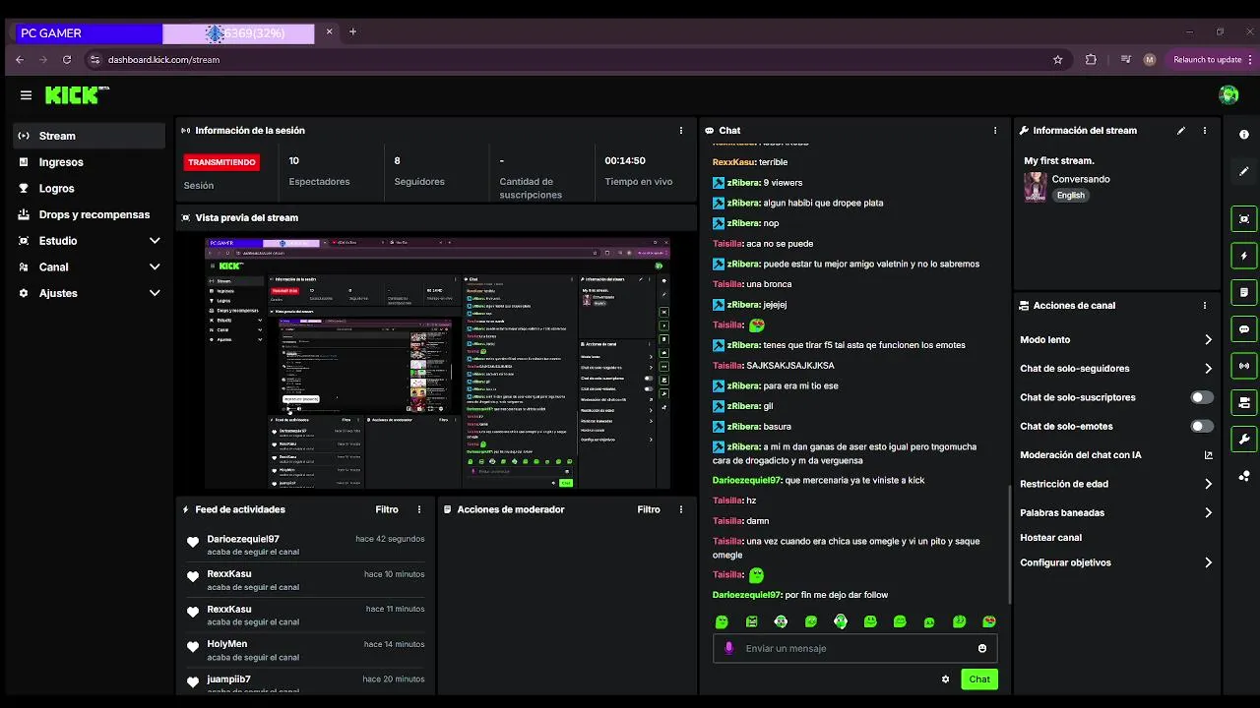Image resolution: width=1260 pixels, height=708 pixels.
Task: Toggle the document widget icon in right sidebar
Action: pos(1244,292)
